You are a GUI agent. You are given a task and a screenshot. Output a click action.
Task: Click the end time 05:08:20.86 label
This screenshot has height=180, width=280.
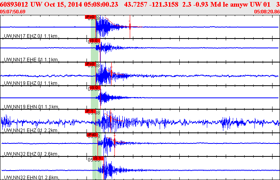(267, 11)
